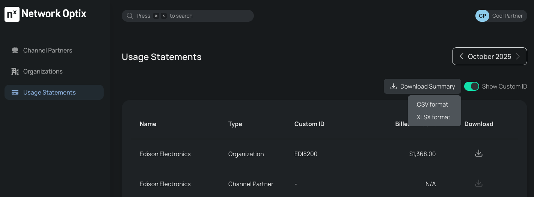Click the Show Custom ID label
Image resolution: width=534 pixels, height=197 pixels.
click(505, 86)
